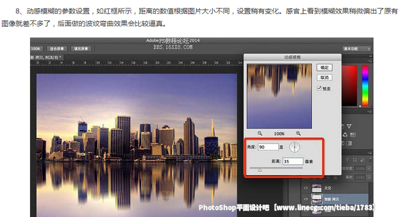Click the 角度 angle input field
Image resolution: width=403 pixels, height=217 pixels.
[268, 147]
